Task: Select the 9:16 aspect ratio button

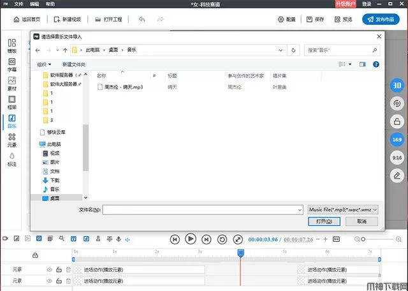Action: pos(396,156)
